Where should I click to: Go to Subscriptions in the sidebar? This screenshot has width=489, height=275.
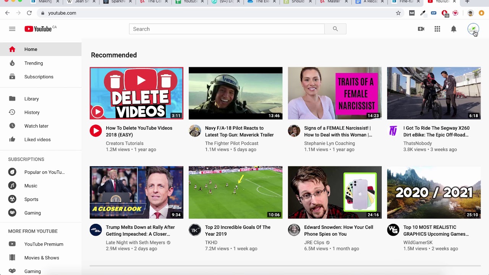click(x=40, y=77)
